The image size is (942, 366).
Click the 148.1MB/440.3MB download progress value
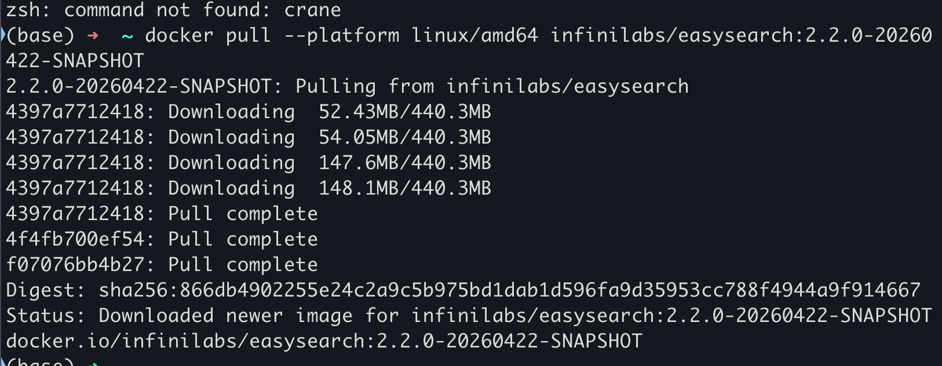coord(404,189)
